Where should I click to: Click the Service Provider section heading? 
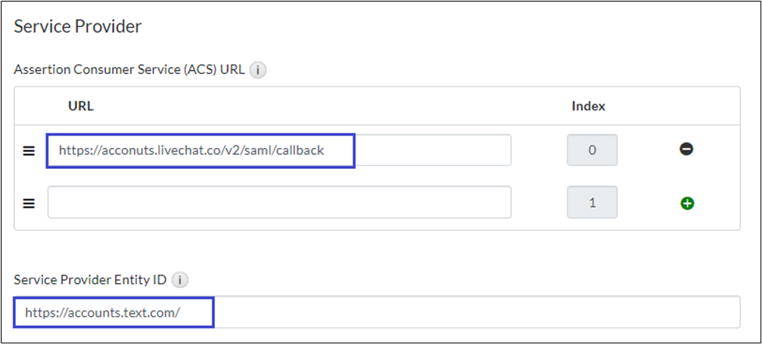pos(79,26)
